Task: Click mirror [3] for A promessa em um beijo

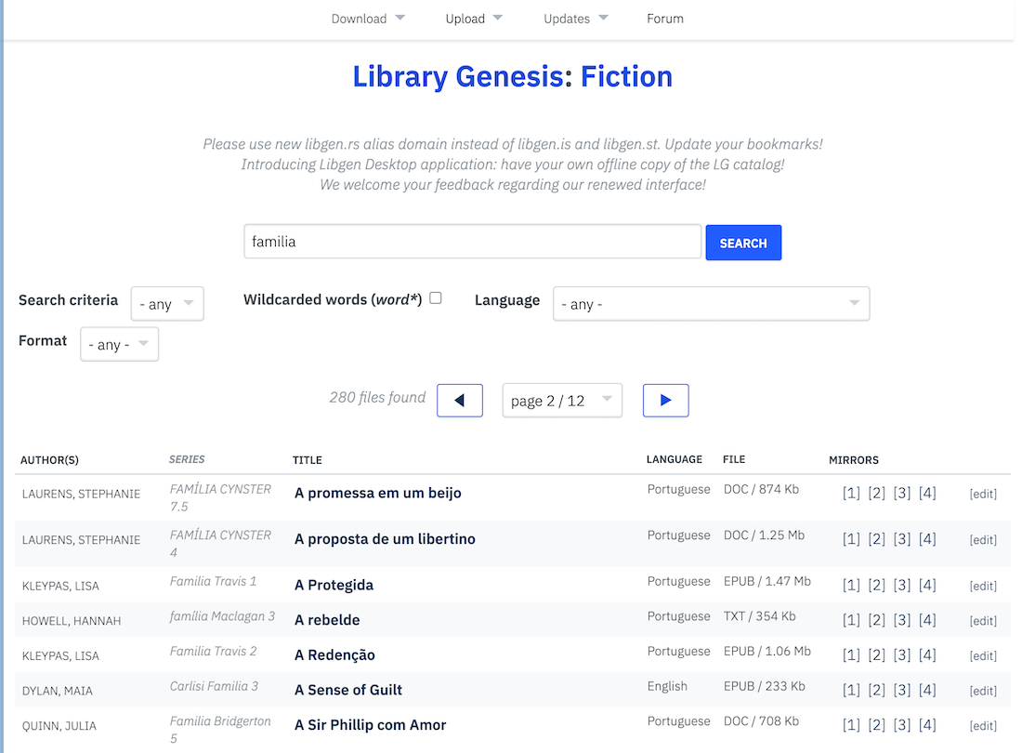Action: point(901,492)
